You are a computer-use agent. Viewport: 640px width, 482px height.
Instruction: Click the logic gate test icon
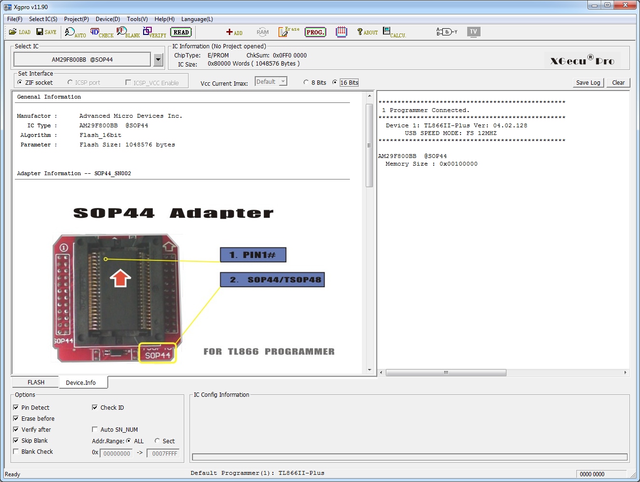coord(446,32)
